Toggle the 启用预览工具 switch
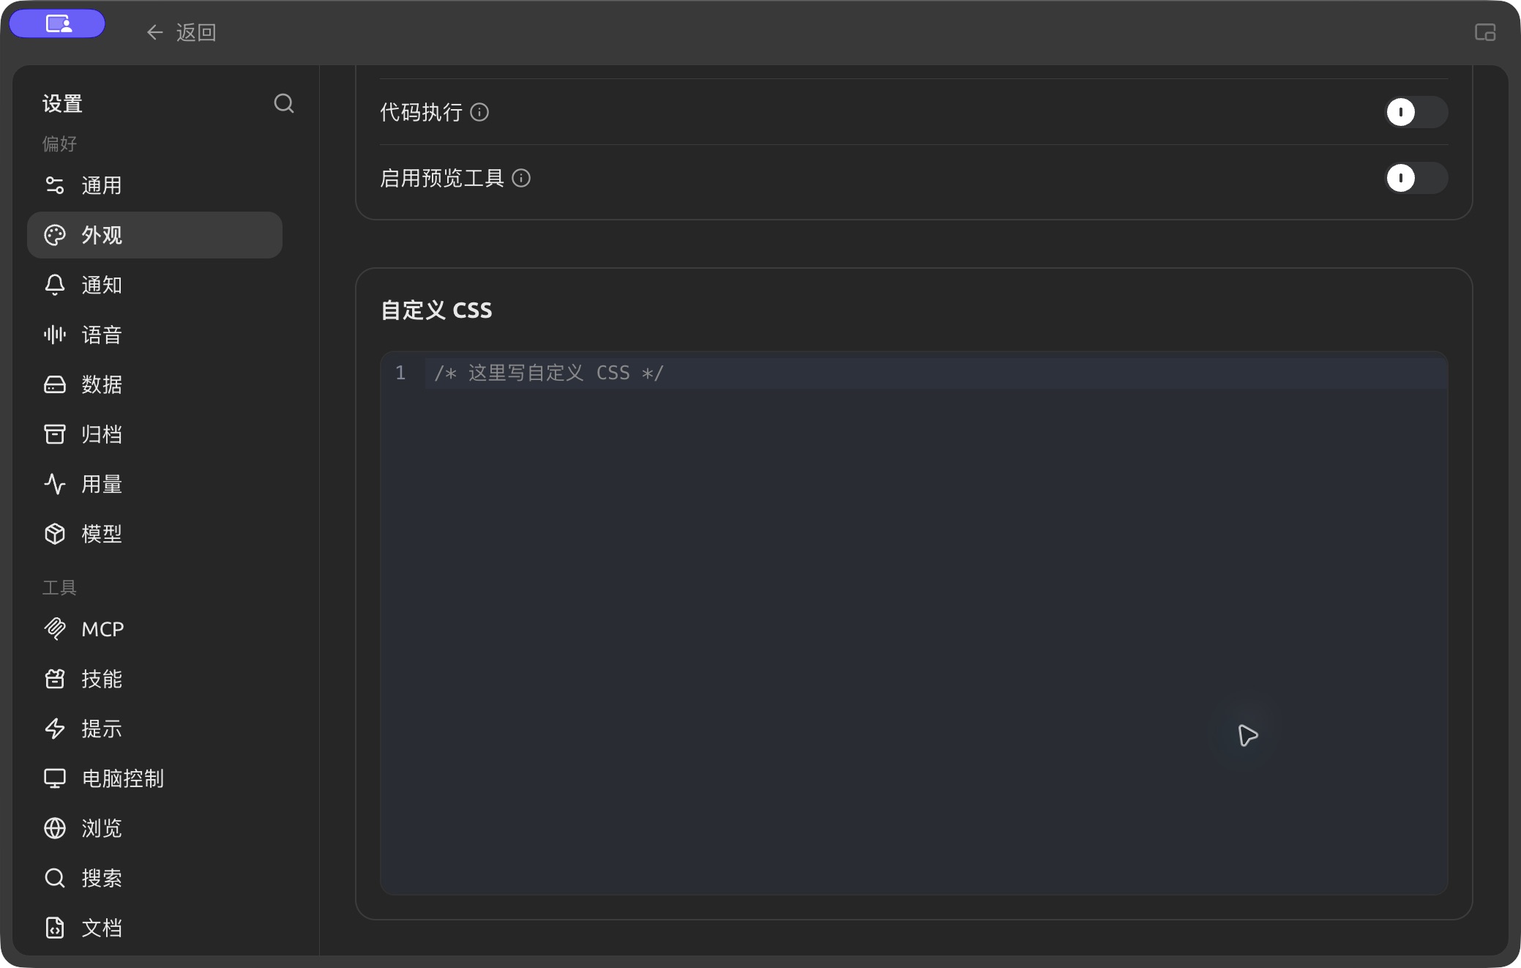Screen dimensions: 1521x968 1416,178
